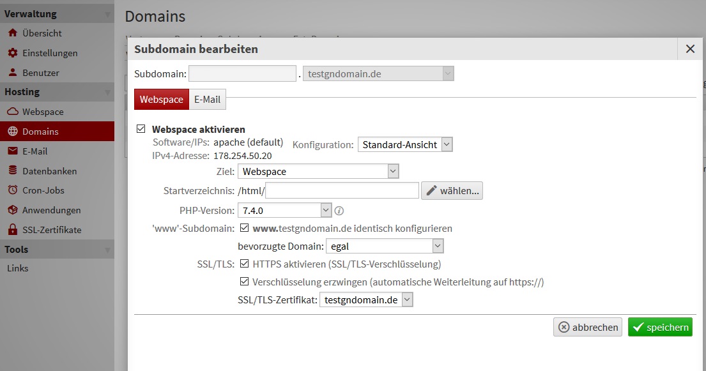Disable the Verschlüsselung erzwingen checkbox
706x371 pixels.
pos(244,282)
